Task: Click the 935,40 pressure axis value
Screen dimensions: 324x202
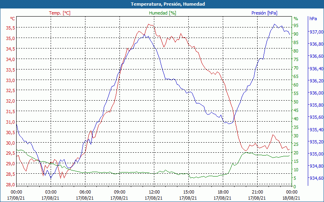Action: [316, 130]
